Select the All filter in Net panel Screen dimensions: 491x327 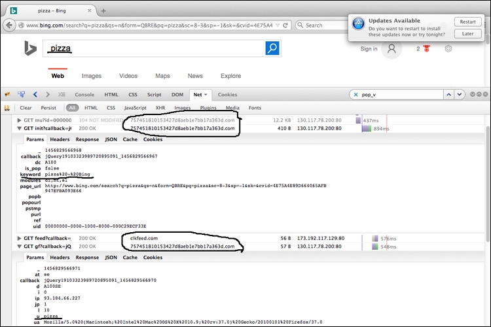[72, 108]
